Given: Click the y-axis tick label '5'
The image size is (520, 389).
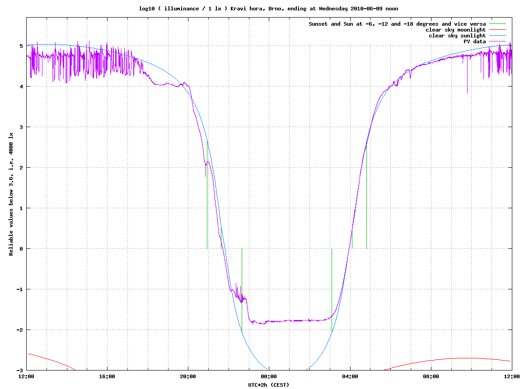Looking at the screenshot, I should [21, 46].
